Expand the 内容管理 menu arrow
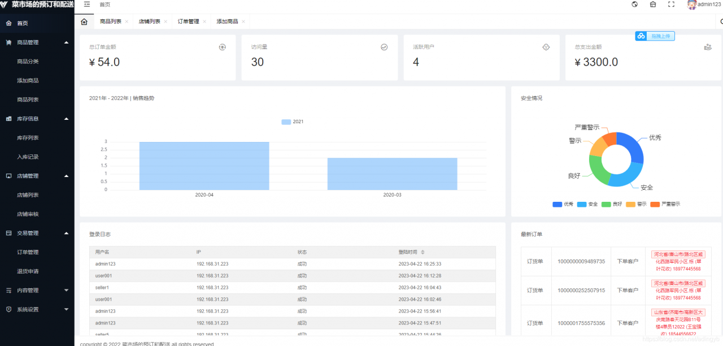 click(66, 290)
